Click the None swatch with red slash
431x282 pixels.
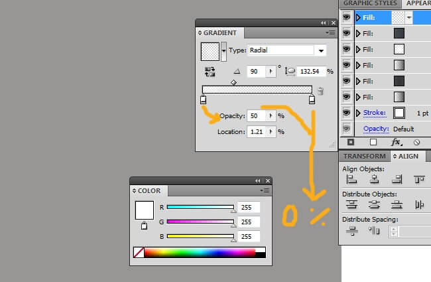pyautogui.click(x=139, y=252)
